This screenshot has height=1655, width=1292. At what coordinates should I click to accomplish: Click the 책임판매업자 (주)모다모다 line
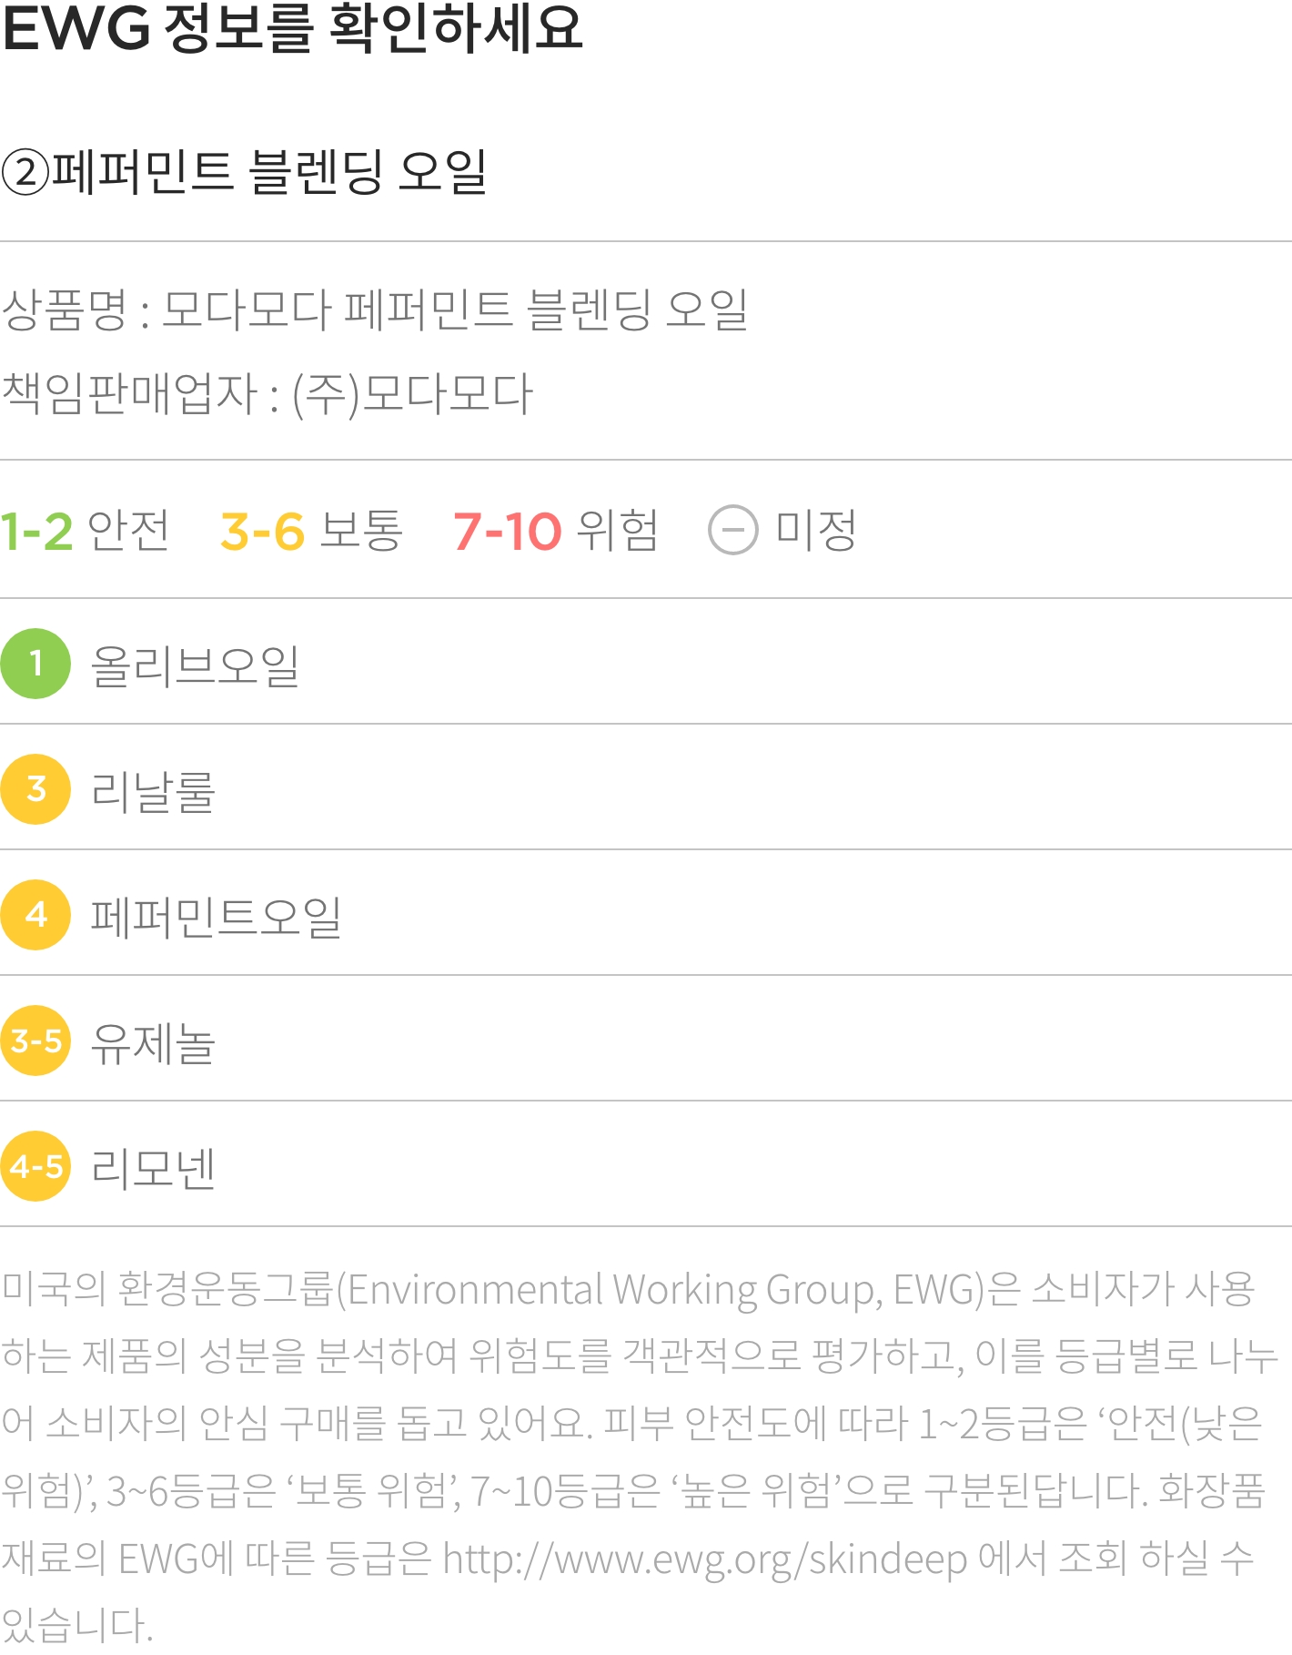(x=267, y=393)
